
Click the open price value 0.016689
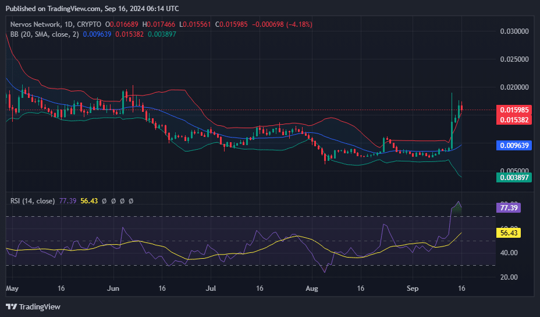click(124, 24)
